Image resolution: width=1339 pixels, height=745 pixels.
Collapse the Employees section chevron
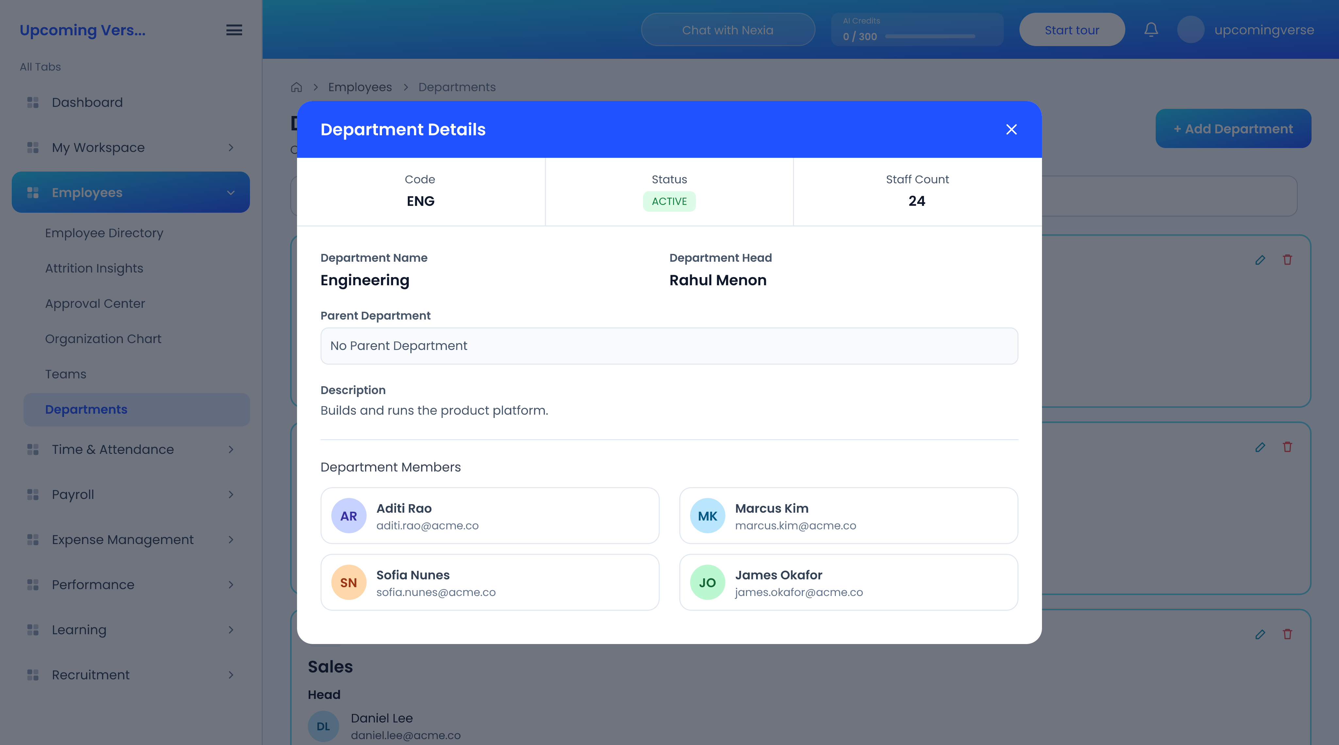[231, 193]
